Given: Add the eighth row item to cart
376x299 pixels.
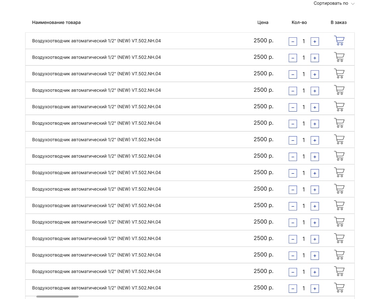Looking at the screenshot, I should point(339,156).
